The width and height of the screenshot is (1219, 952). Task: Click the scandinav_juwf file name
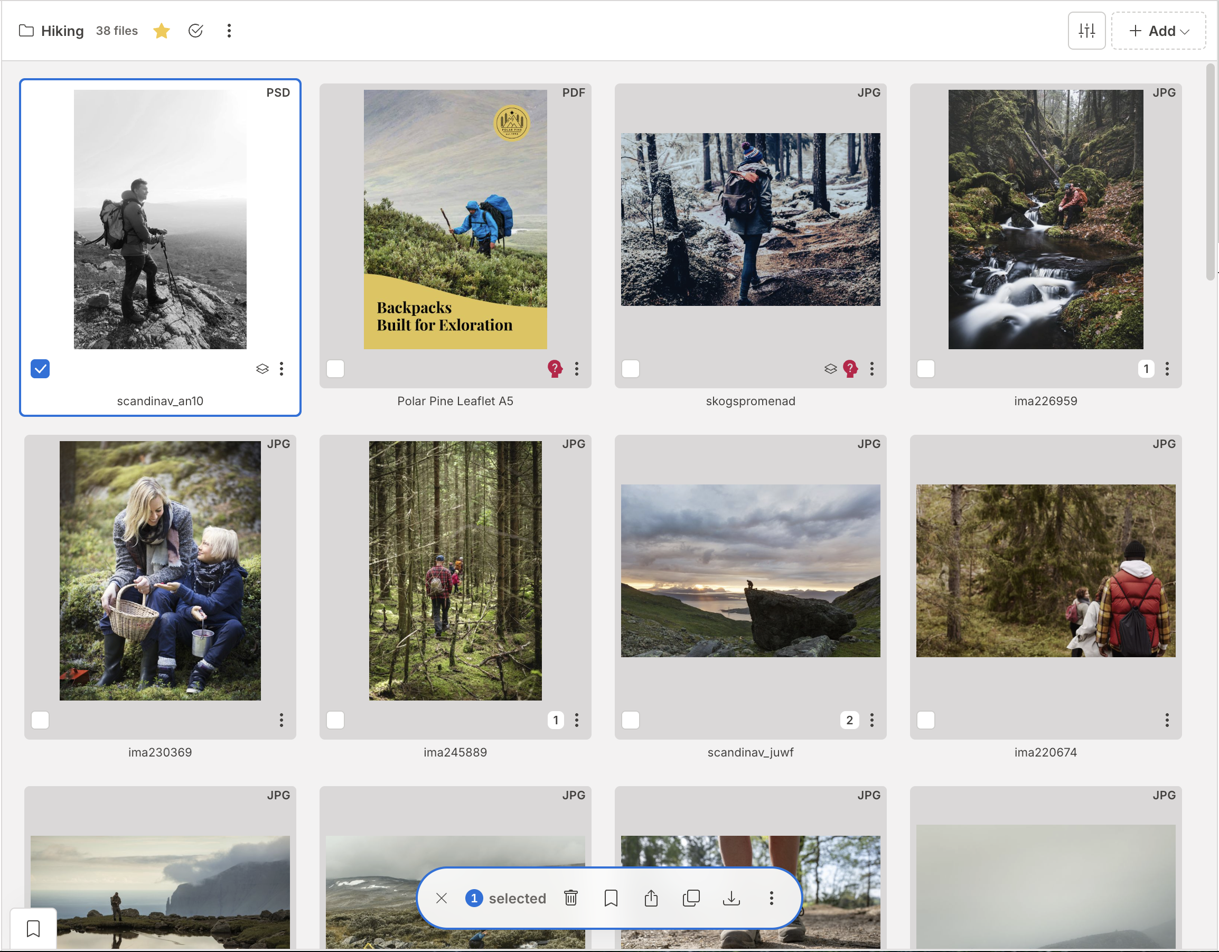click(751, 752)
